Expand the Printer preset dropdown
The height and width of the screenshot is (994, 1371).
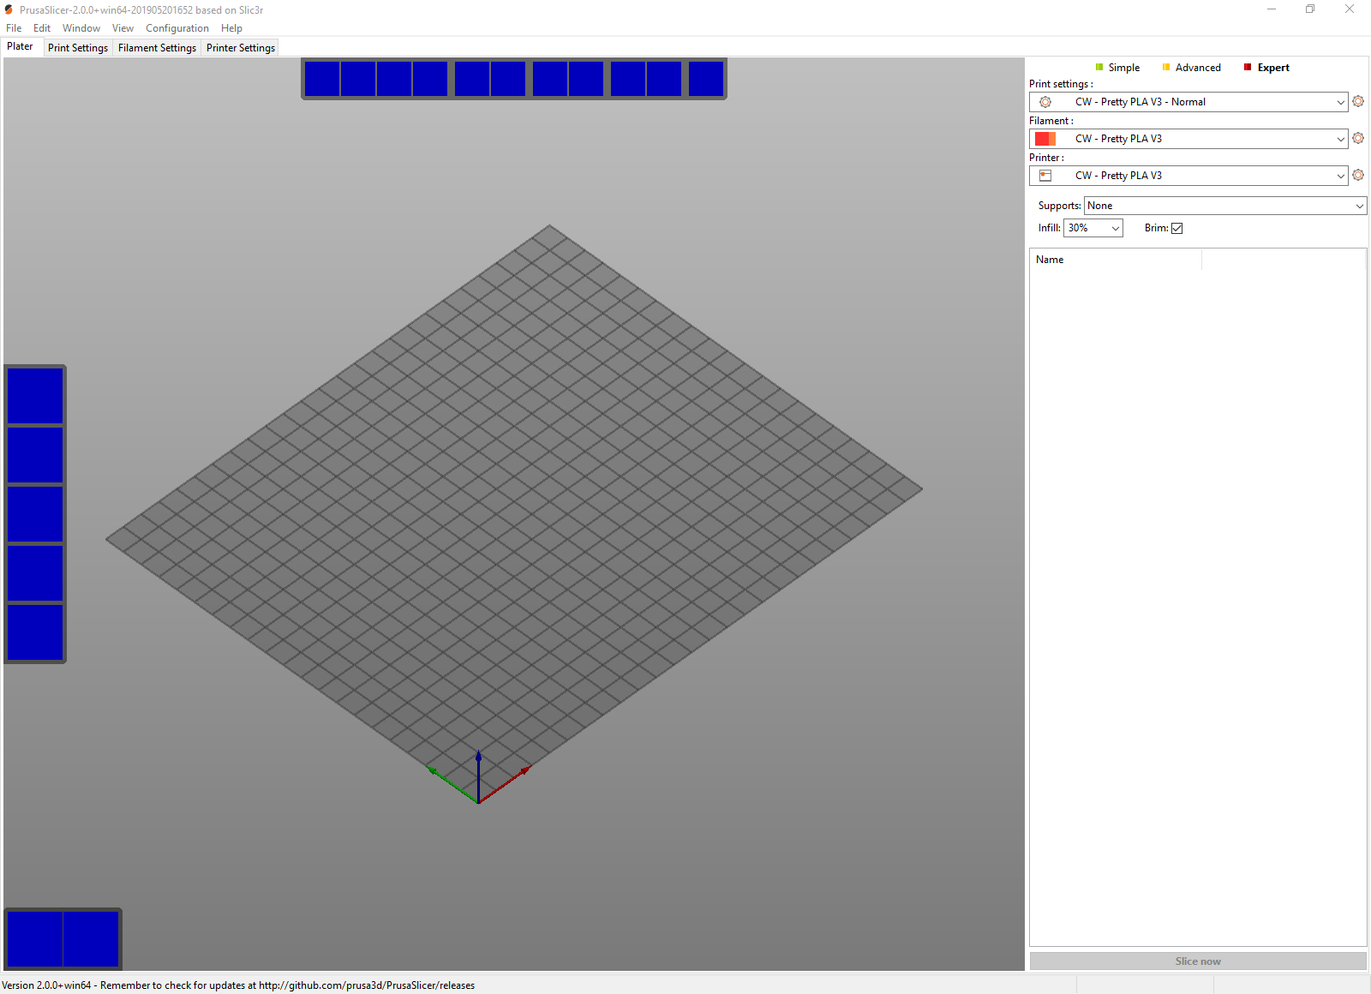pyautogui.click(x=1188, y=176)
